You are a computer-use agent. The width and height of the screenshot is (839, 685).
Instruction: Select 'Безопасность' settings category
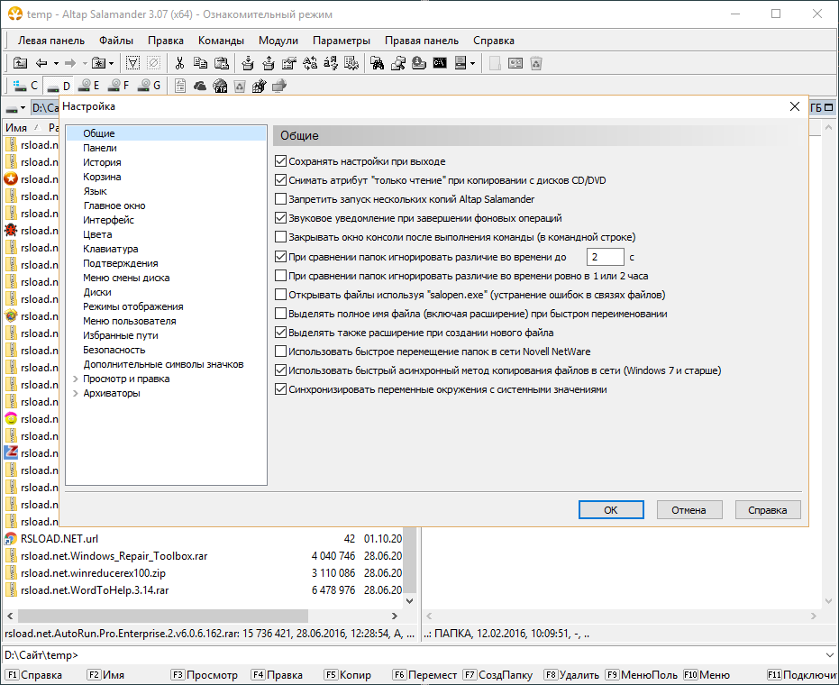[114, 350]
